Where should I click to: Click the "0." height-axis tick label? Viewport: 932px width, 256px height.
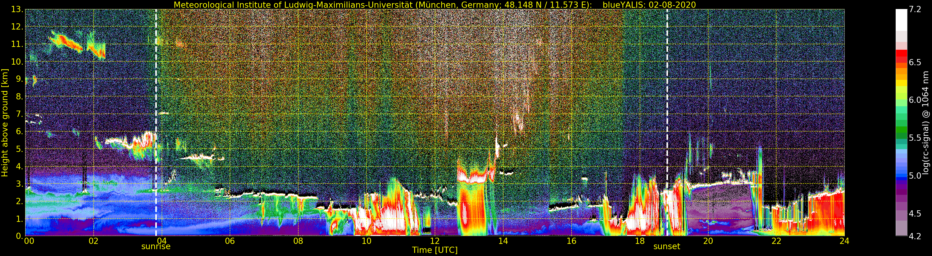[19, 236]
